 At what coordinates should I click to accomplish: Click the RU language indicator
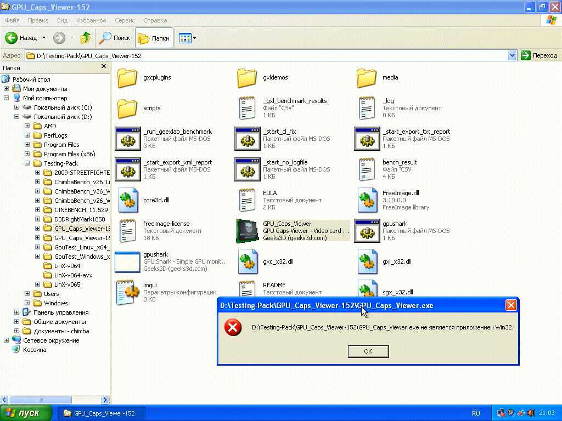[x=476, y=413]
